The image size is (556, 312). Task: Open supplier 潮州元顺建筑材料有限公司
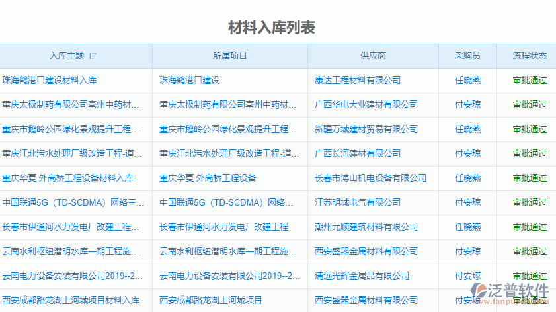(366, 227)
